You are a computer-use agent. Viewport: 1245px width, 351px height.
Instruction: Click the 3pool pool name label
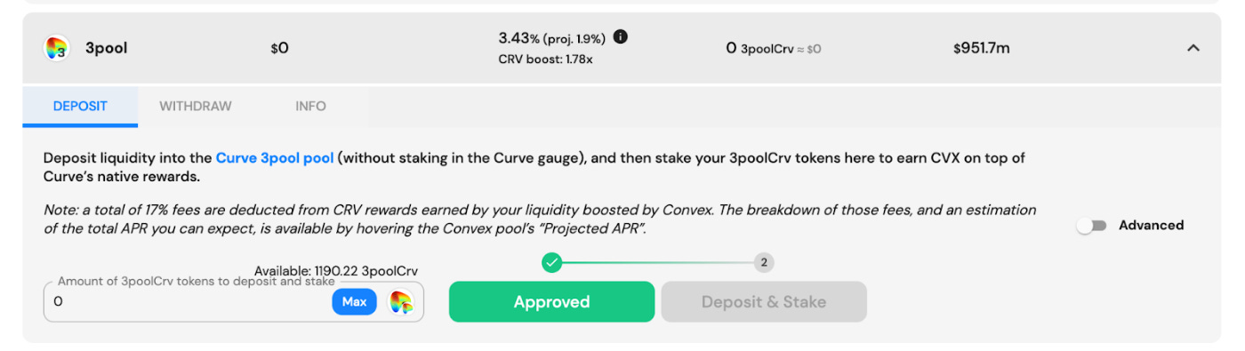click(x=107, y=48)
